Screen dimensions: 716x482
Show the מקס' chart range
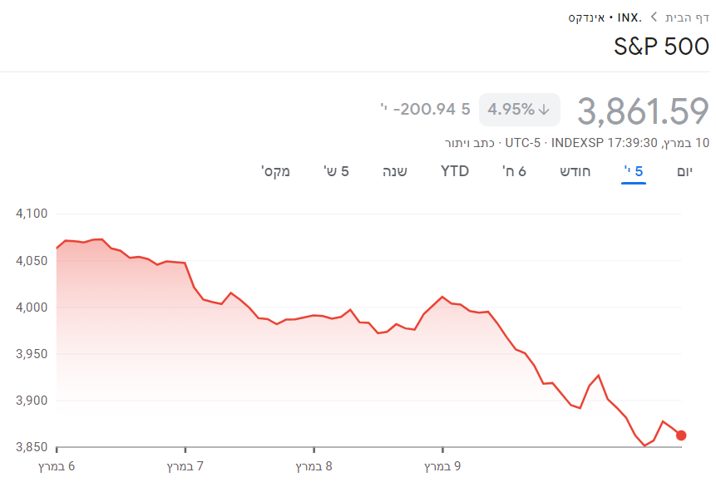[275, 172]
